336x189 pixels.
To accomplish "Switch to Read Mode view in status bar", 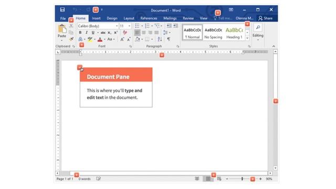I will tap(197, 178).
